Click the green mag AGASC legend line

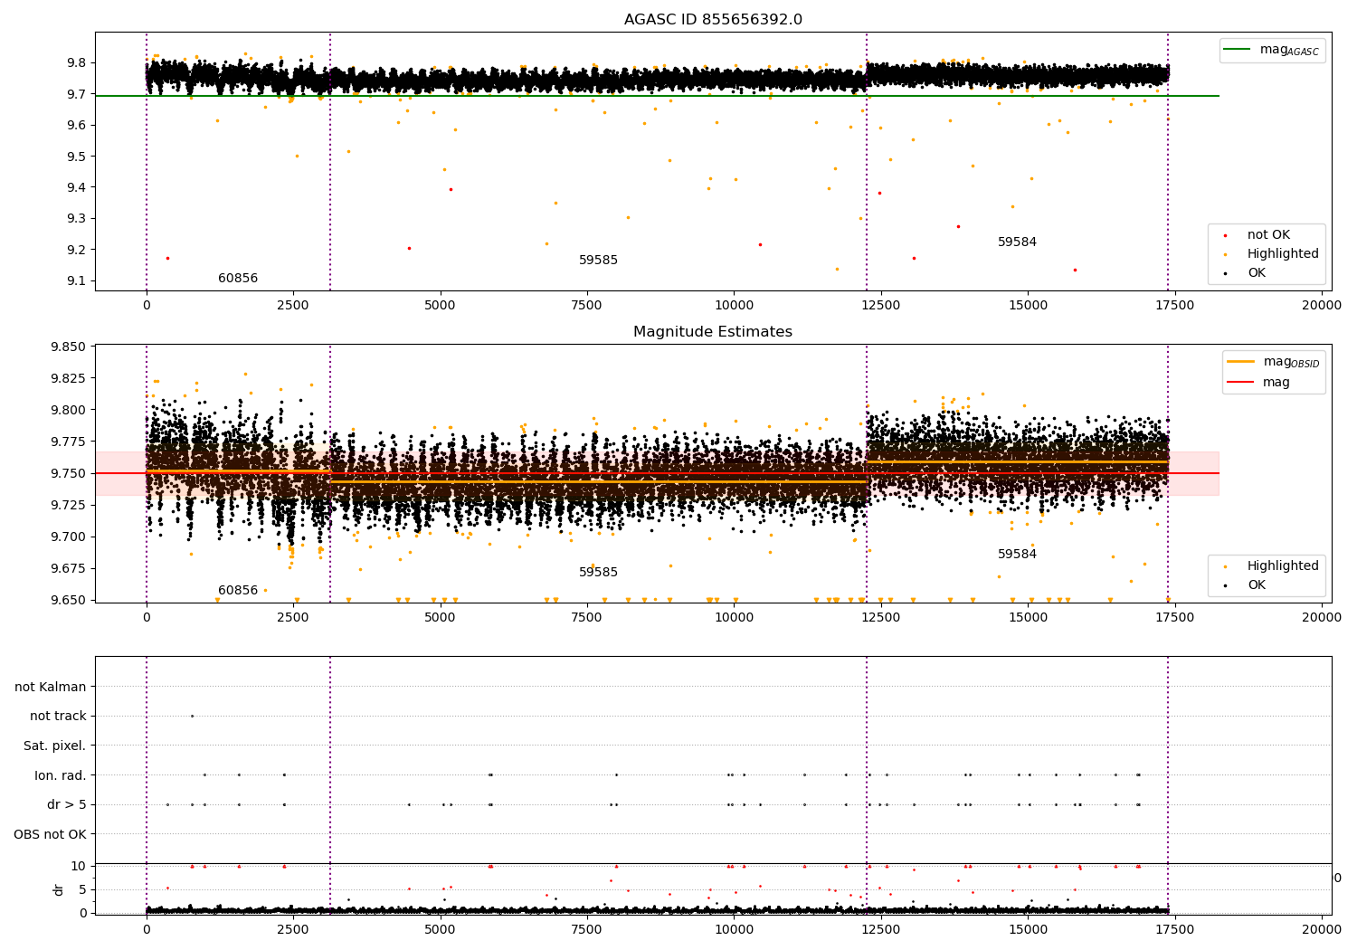tap(1237, 50)
